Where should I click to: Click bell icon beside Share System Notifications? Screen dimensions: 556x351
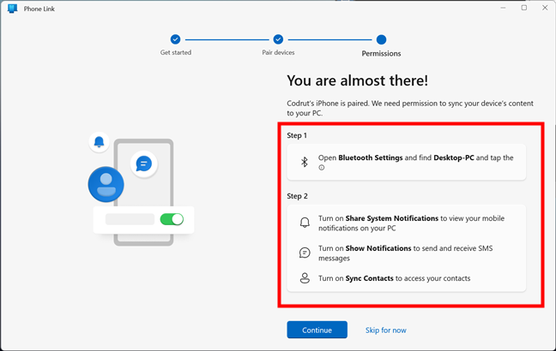(305, 223)
